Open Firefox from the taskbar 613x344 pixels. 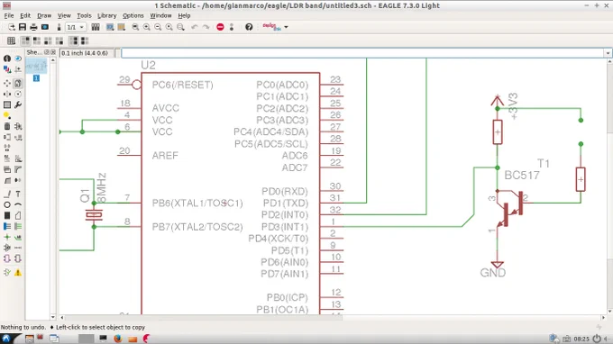click(x=118, y=339)
